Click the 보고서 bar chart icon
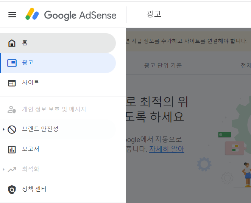251x203 pixels. (12, 150)
